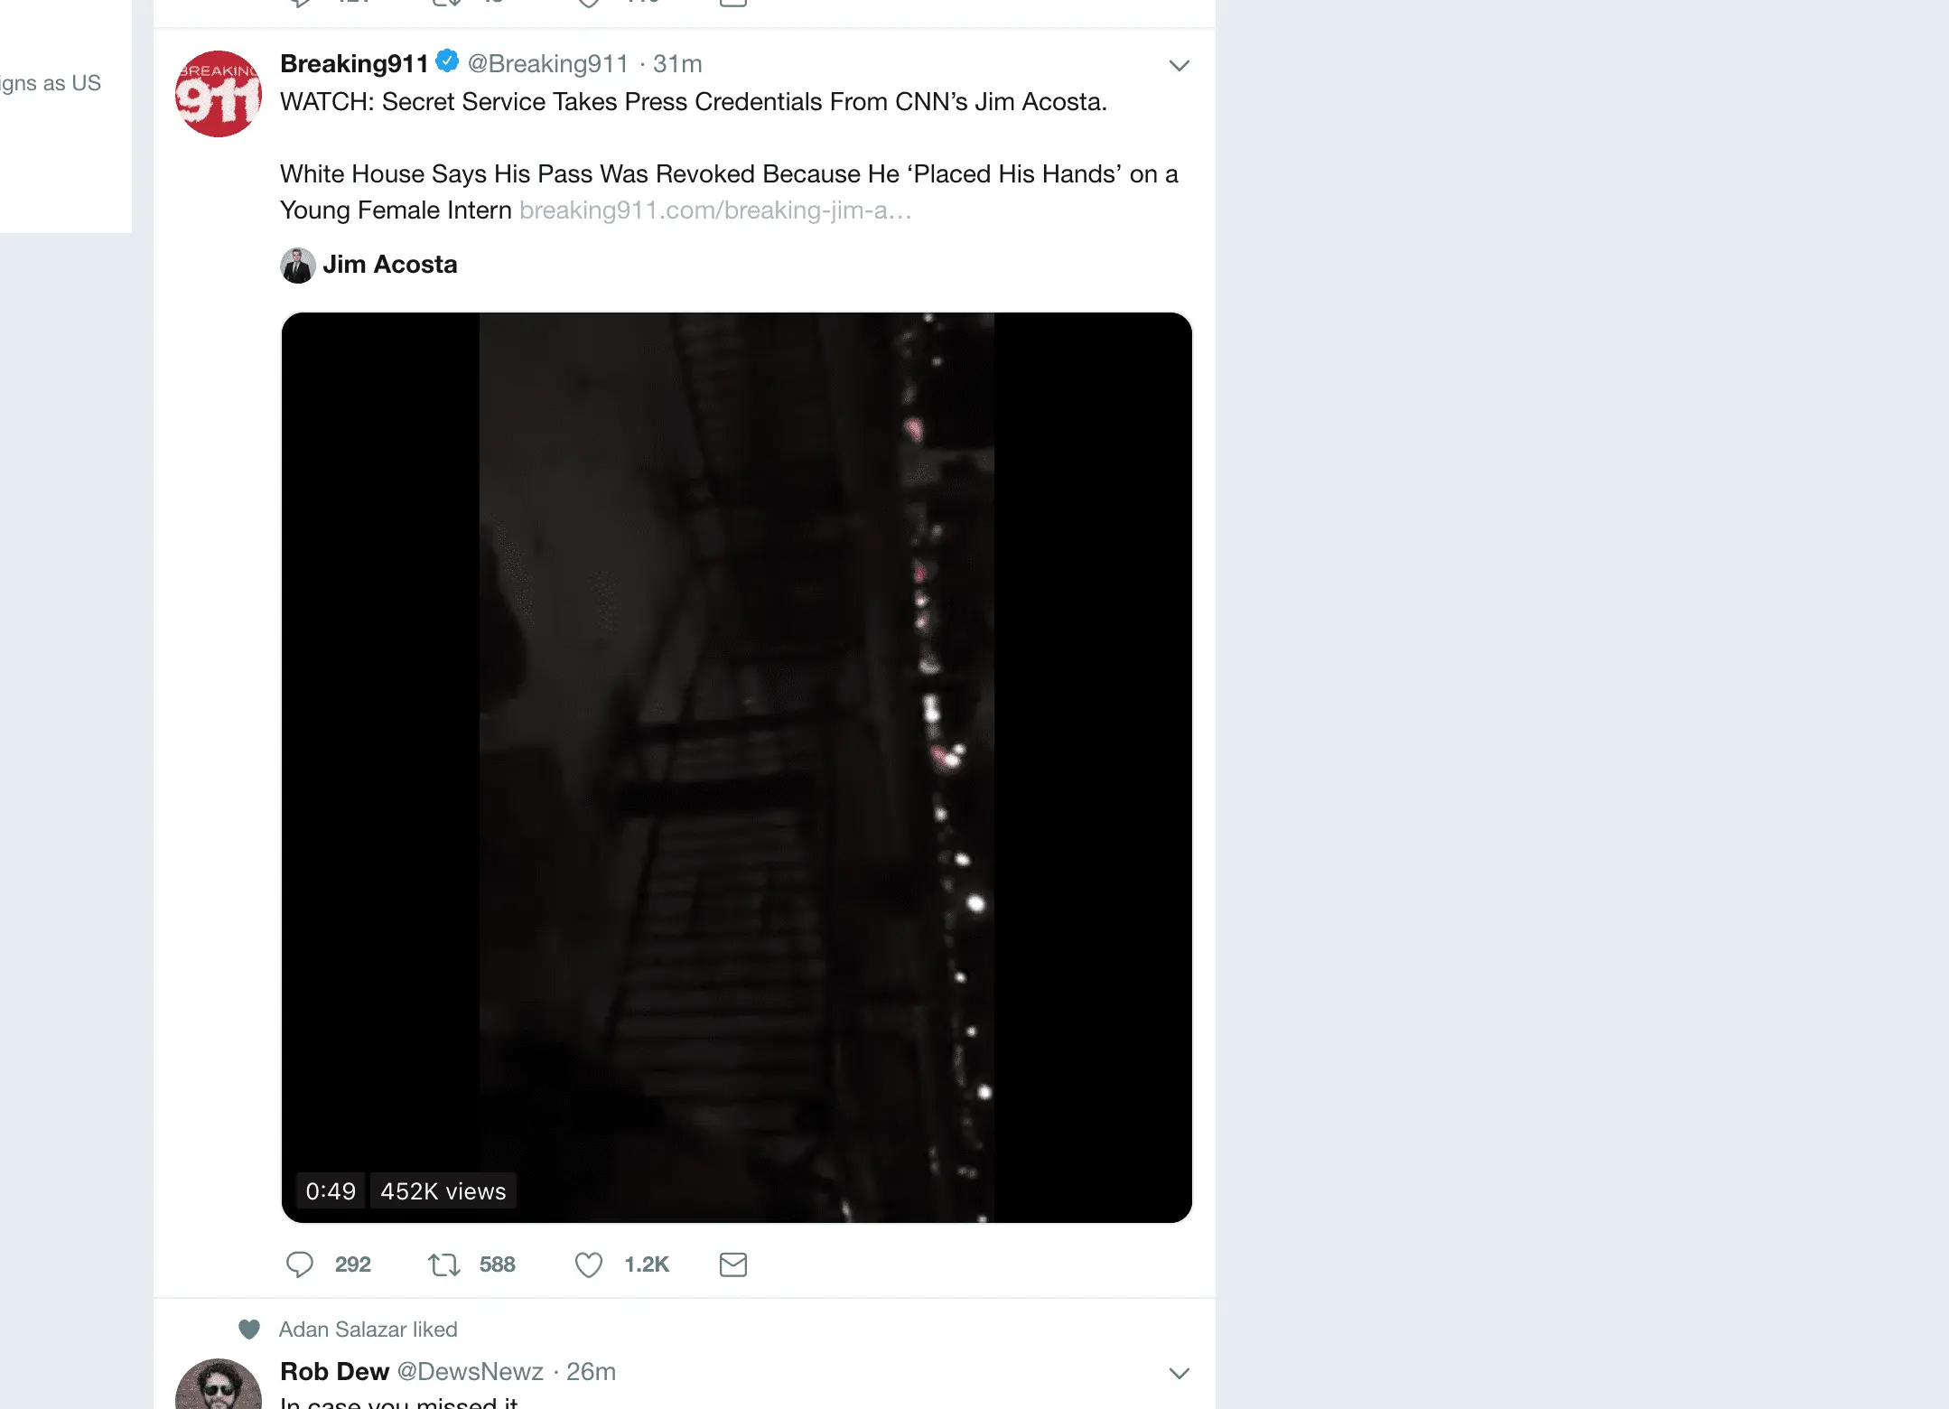This screenshot has height=1409, width=1949.
Task: Click the Adan Salazar liked text
Action: pyautogui.click(x=368, y=1330)
